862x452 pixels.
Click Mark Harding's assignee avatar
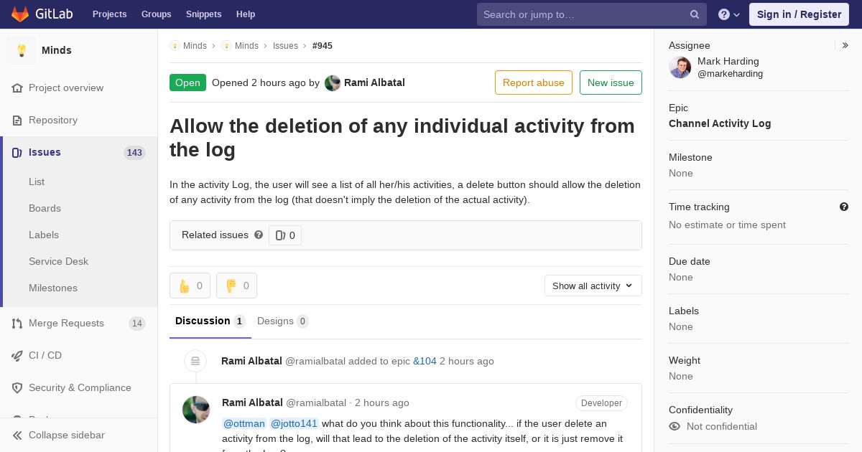[x=680, y=67]
